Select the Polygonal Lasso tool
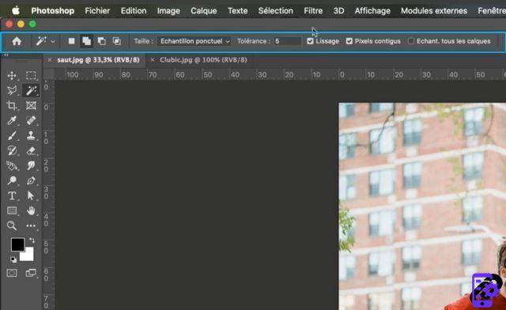Image resolution: width=506 pixels, height=310 pixels. (x=12, y=90)
